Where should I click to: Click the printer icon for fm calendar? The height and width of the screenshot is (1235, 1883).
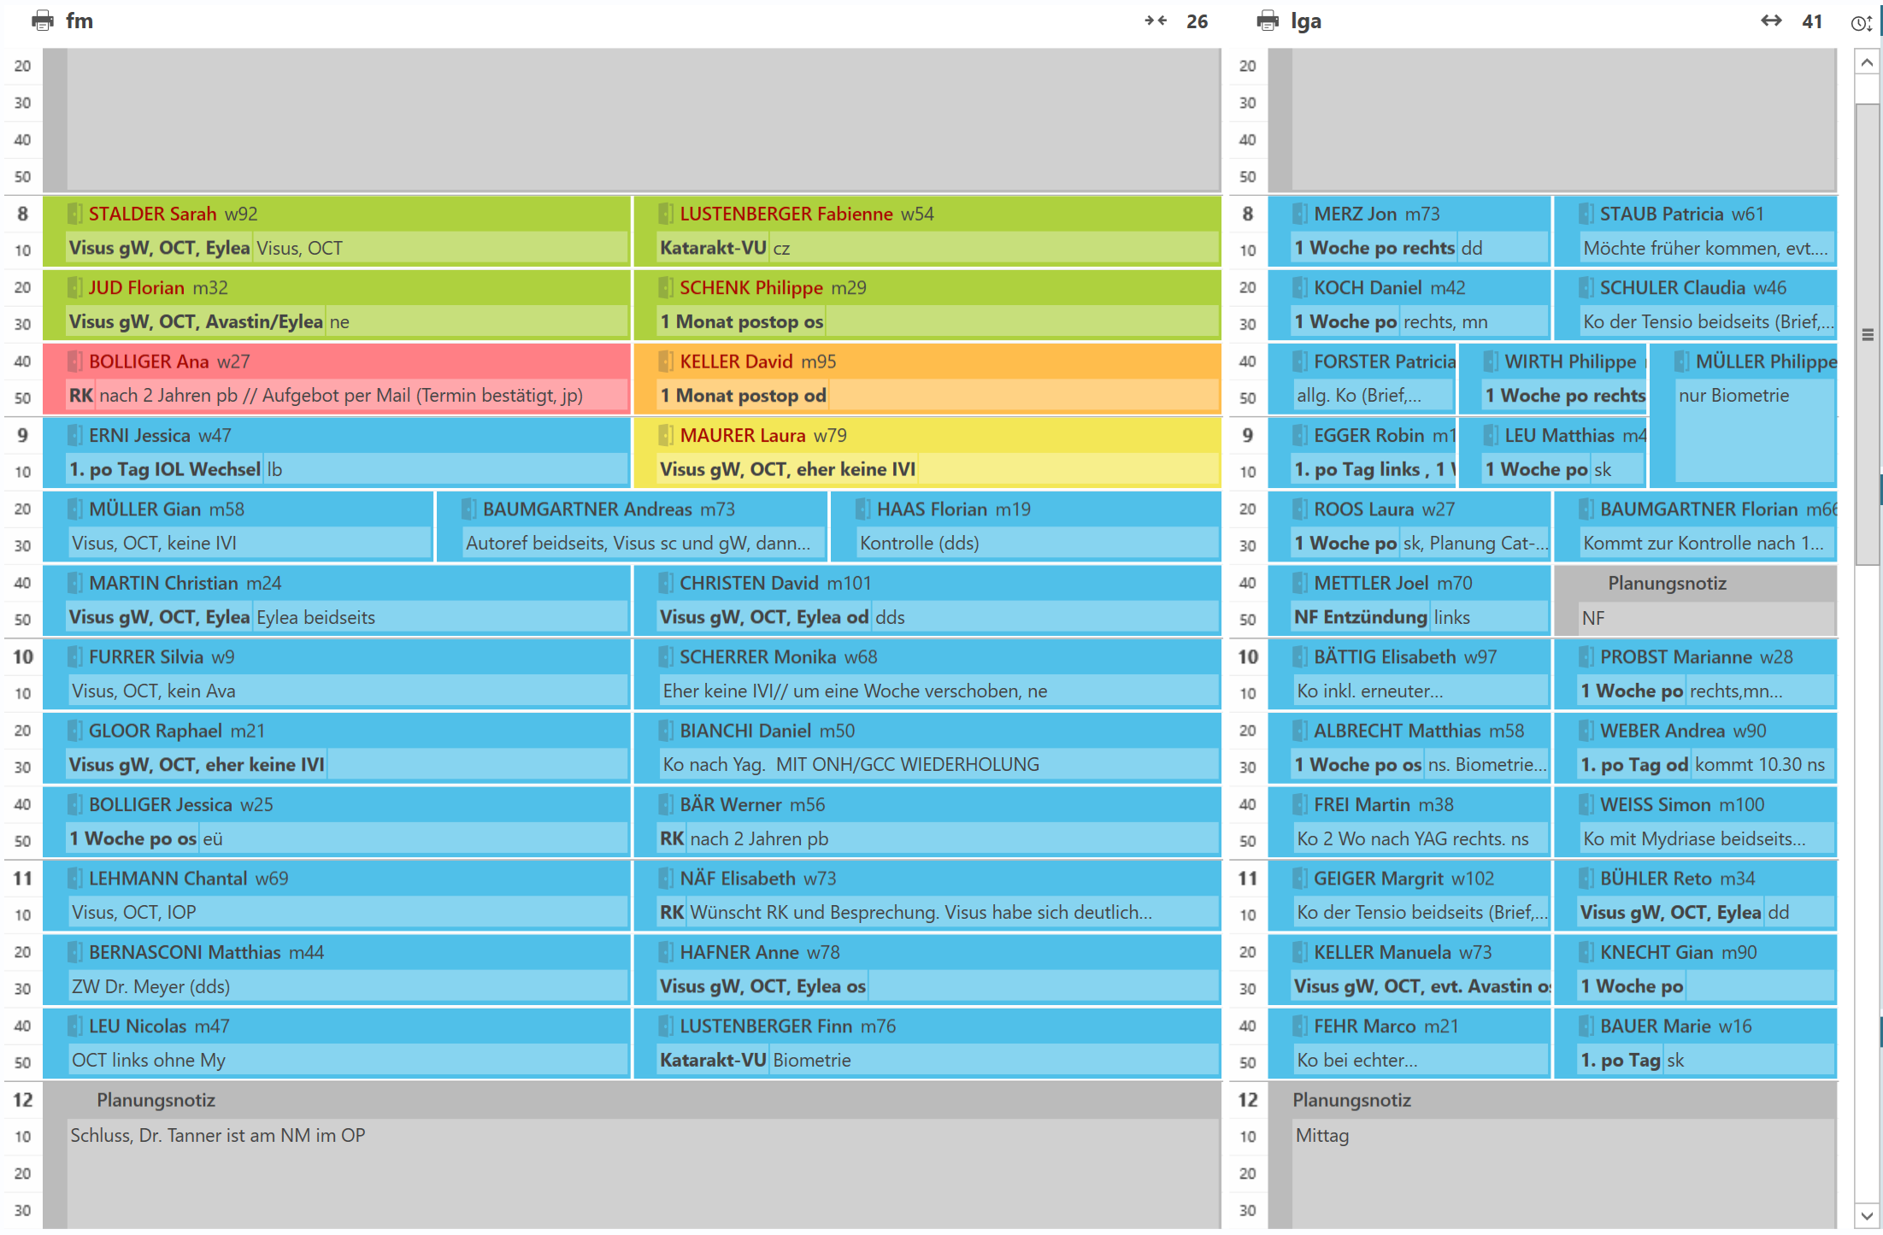click(42, 21)
